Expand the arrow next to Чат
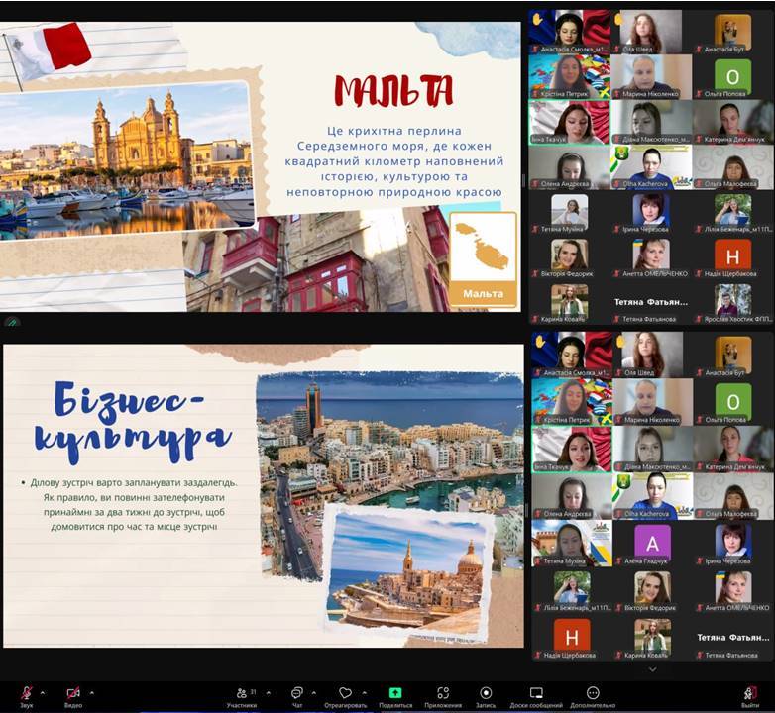 [x=315, y=692]
